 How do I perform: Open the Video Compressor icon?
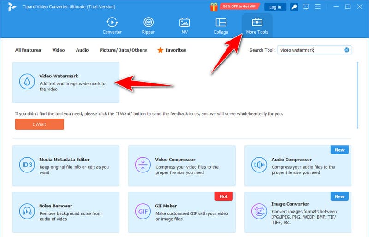143,165
